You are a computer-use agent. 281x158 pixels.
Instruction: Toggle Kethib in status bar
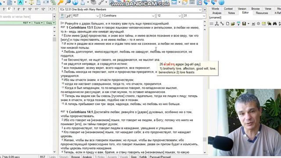click(x=143, y=157)
